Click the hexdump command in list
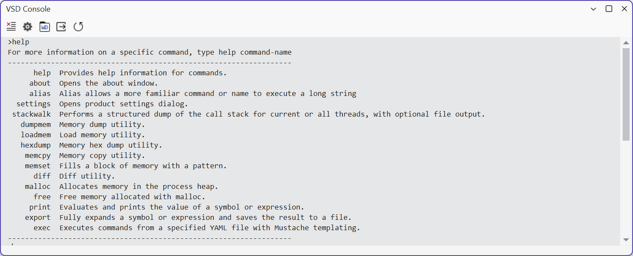The height and width of the screenshot is (256, 633). 36,145
